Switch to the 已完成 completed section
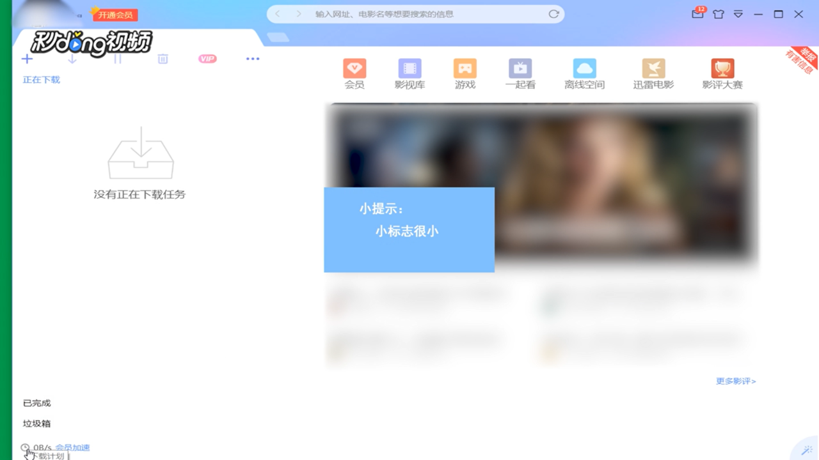The height and width of the screenshot is (460, 819). click(x=36, y=402)
